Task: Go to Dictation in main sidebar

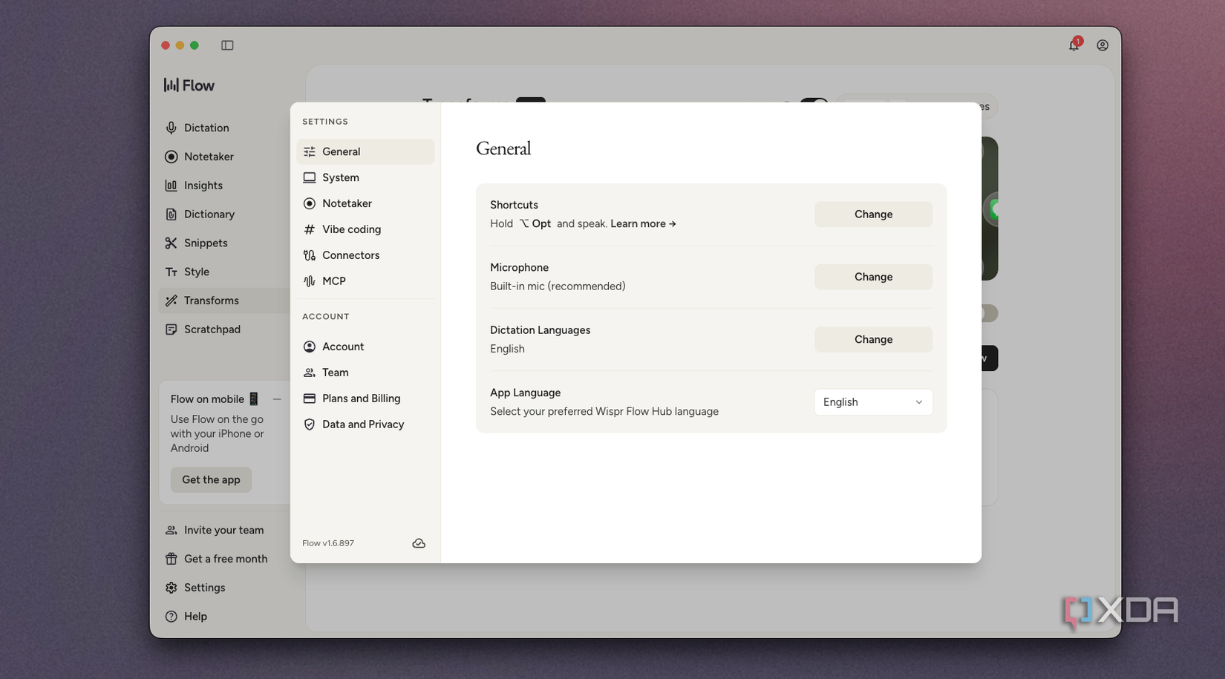Action: coord(223,128)
